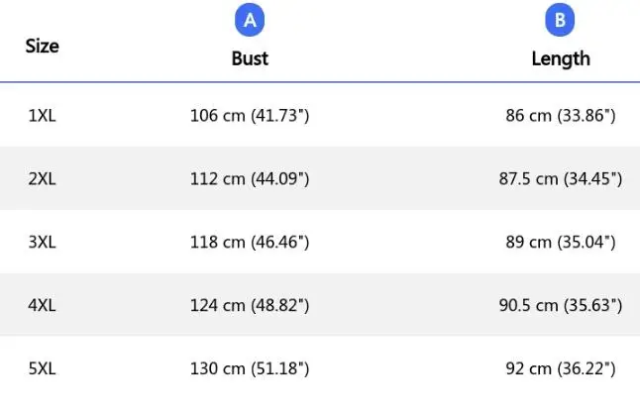Choose the 4XL size row label
The height and width of the screenshot is (411, 640).
(43, 305)
